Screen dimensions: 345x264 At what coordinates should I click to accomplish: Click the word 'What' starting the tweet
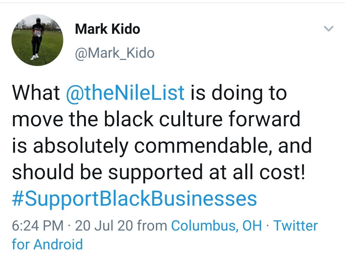36,93
